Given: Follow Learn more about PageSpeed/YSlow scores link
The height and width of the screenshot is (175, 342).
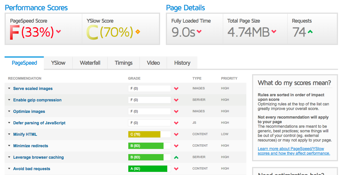Looking at the screenshot, I should (x=294, y=151).
